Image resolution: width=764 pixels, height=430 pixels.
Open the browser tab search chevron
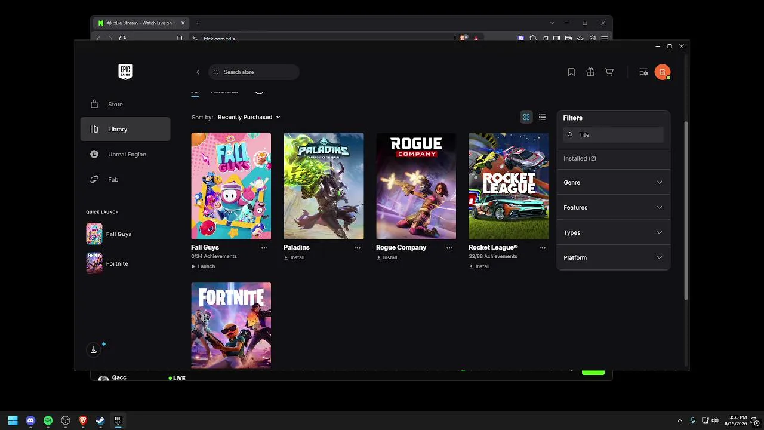552,23
